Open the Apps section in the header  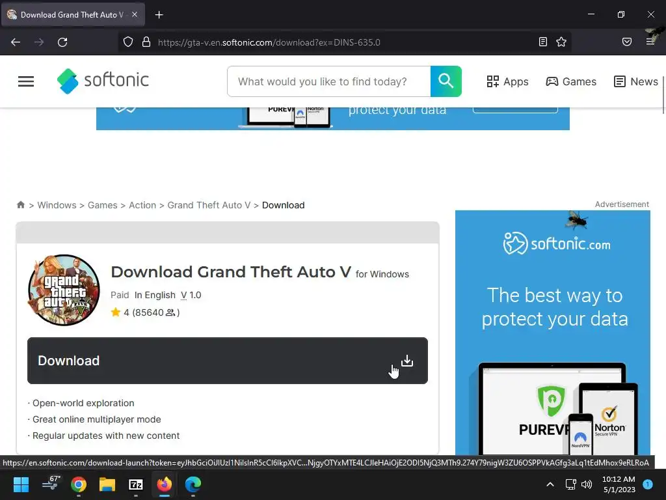pos(507,81)
